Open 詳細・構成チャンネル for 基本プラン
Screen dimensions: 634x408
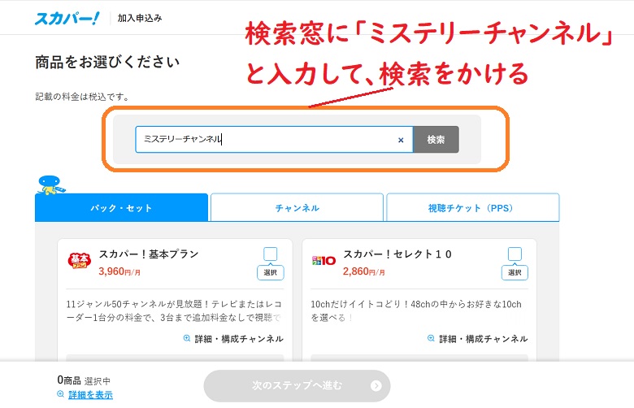238,339
